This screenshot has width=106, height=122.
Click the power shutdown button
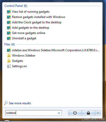[x=75, y=113]
